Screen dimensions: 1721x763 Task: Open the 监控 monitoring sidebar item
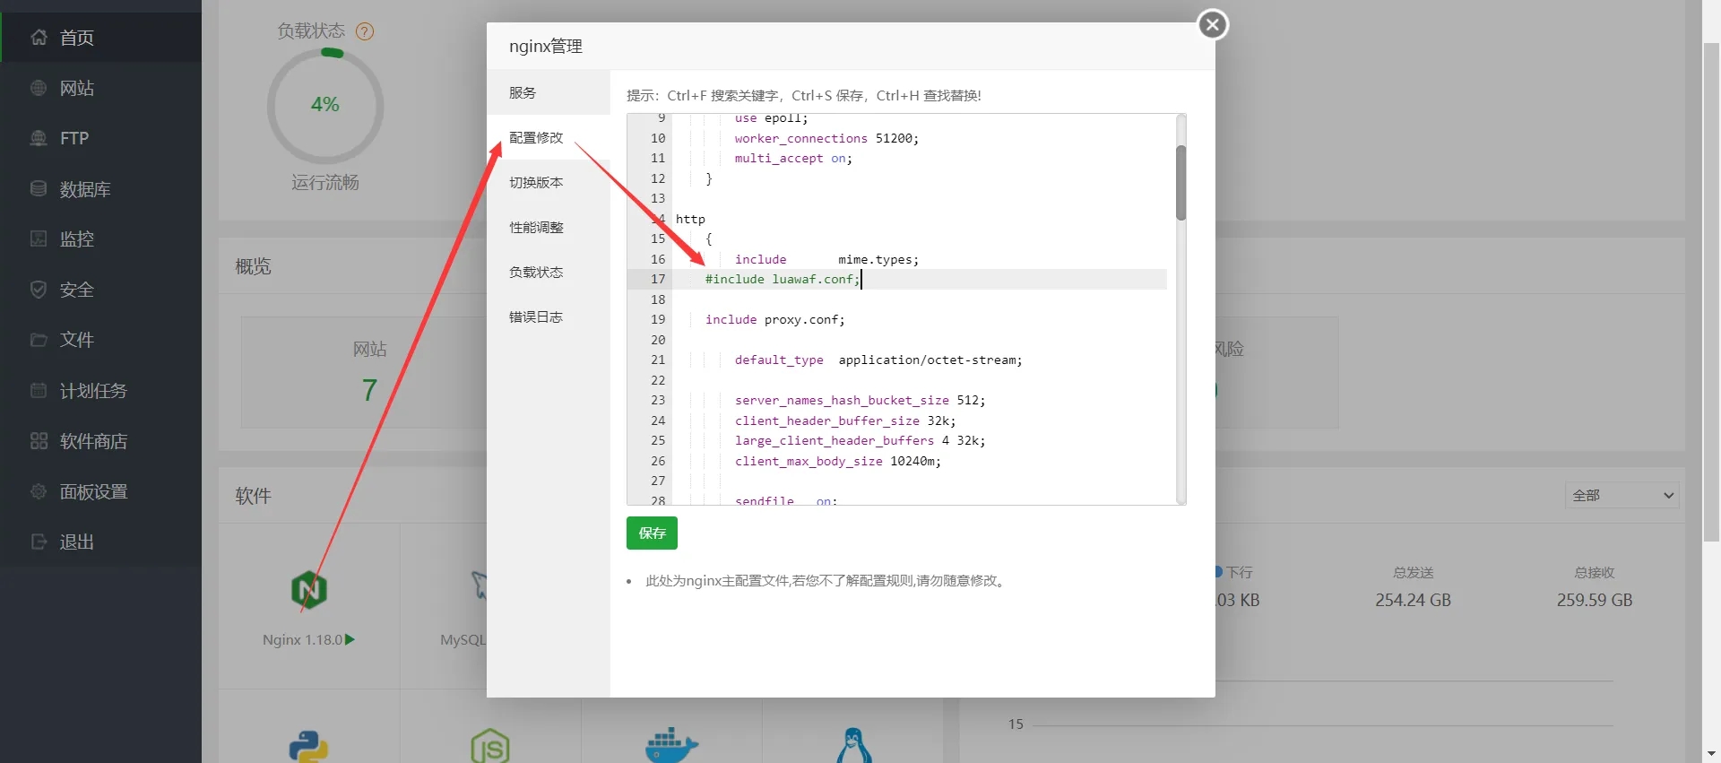(x=100, y=239)
